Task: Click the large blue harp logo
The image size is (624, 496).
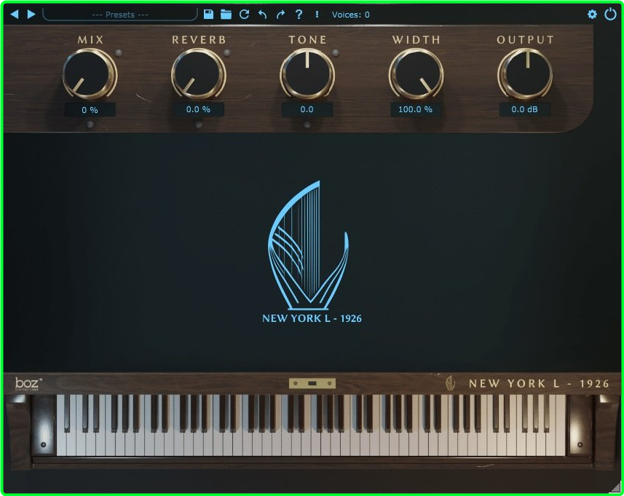Action: 309,245
